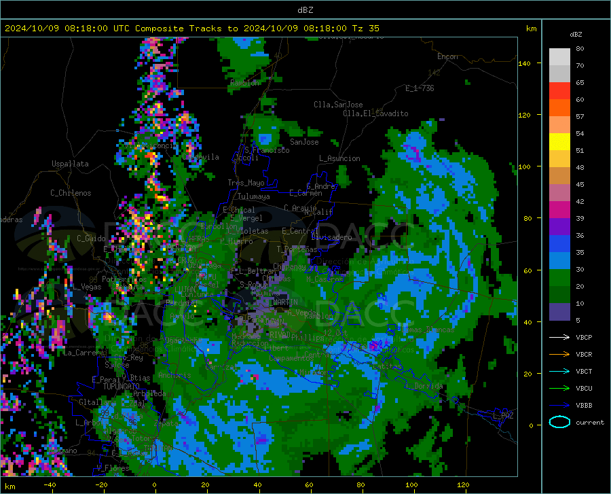Click the Tulumaya place label
Screen dimensions: 611x494
point(254,196)
